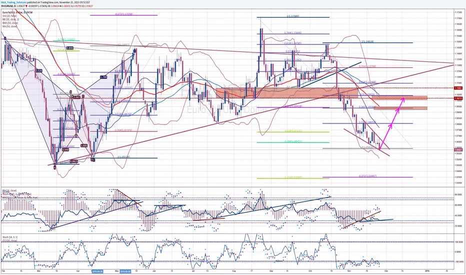Select the MA (50, close) indicator legend
The image size is (466, 275).
[9, 26]
